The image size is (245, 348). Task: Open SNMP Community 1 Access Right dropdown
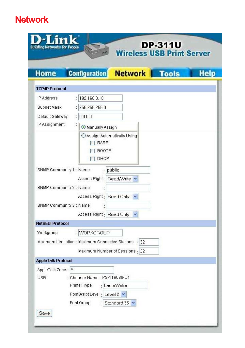coord(122,179)
